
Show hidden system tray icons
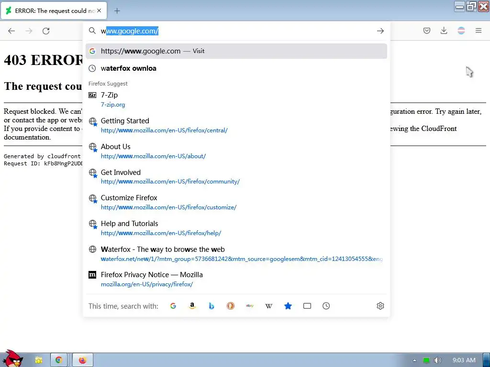click(415, 360)
